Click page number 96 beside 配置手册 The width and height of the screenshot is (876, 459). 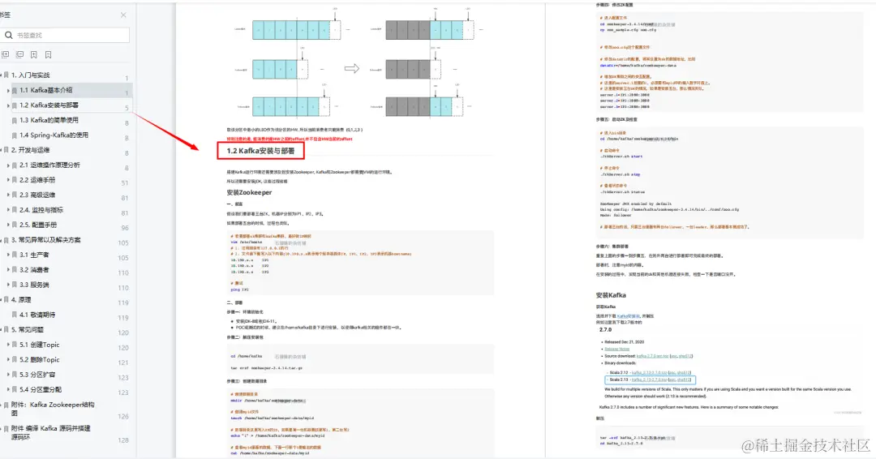click(x=125, y=228)
